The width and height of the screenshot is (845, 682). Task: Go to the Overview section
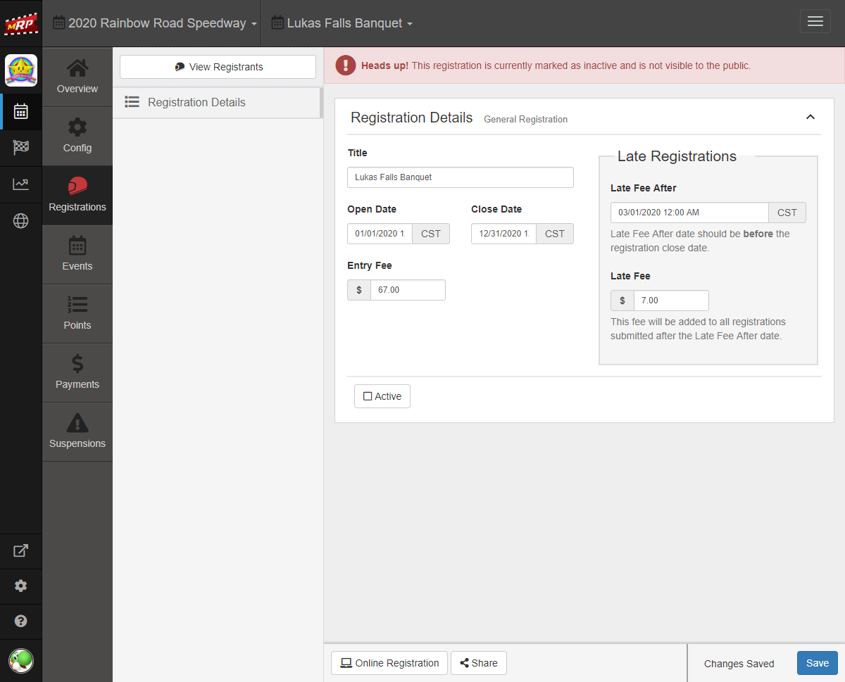pyautogui.click(x=77, y=77)
